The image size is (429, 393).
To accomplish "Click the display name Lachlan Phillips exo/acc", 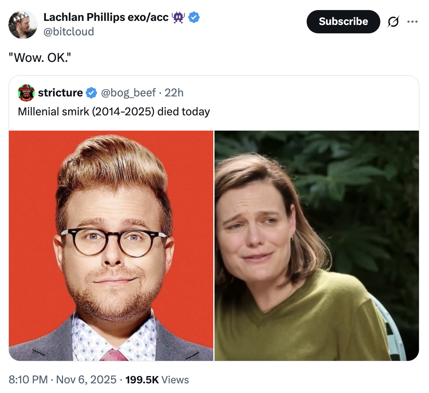I will (x=104, y=17).
